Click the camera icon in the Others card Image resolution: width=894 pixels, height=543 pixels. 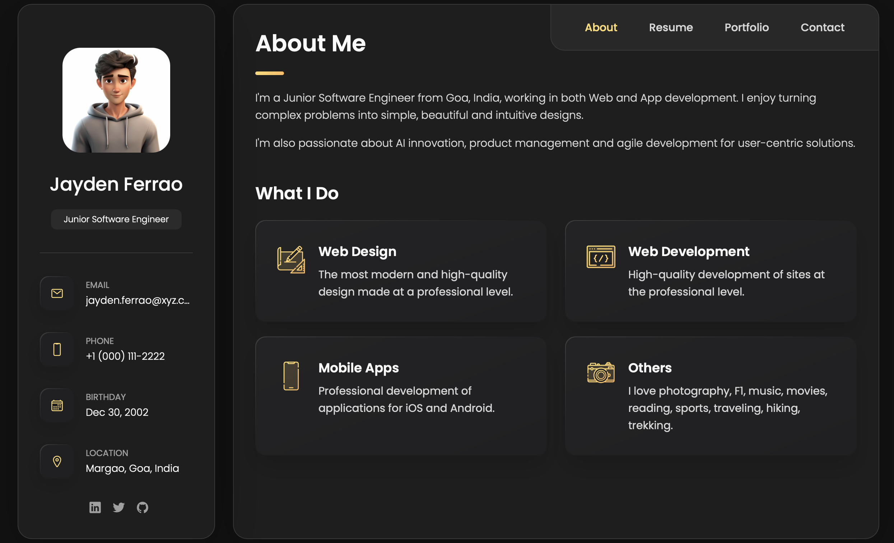tap(600, 372)
